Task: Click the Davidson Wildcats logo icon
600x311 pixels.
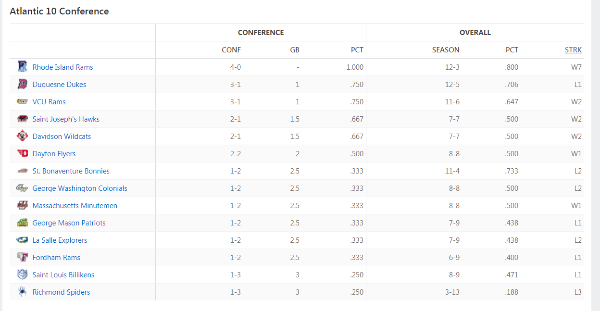Action: click(22, 136)
